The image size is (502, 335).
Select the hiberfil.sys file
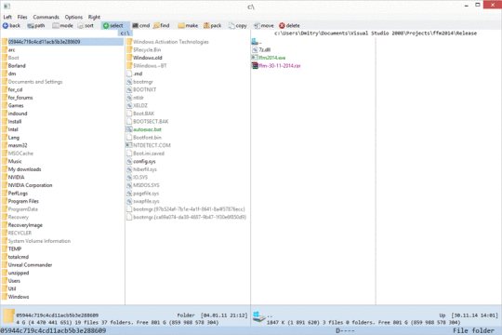point(145,169)
